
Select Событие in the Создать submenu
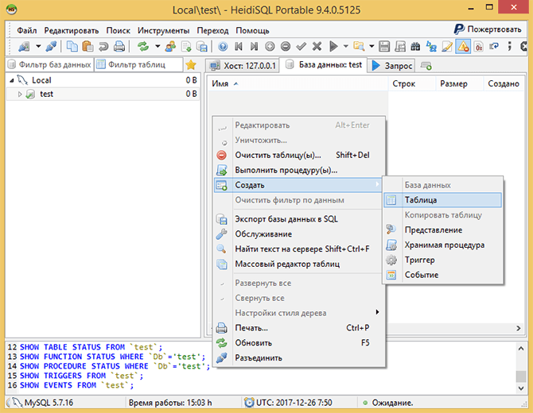click(x=442, y=275)
